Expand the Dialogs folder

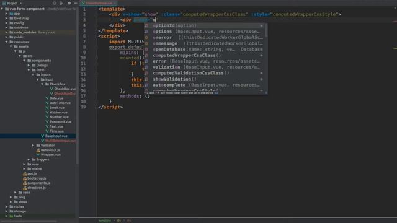29,65
